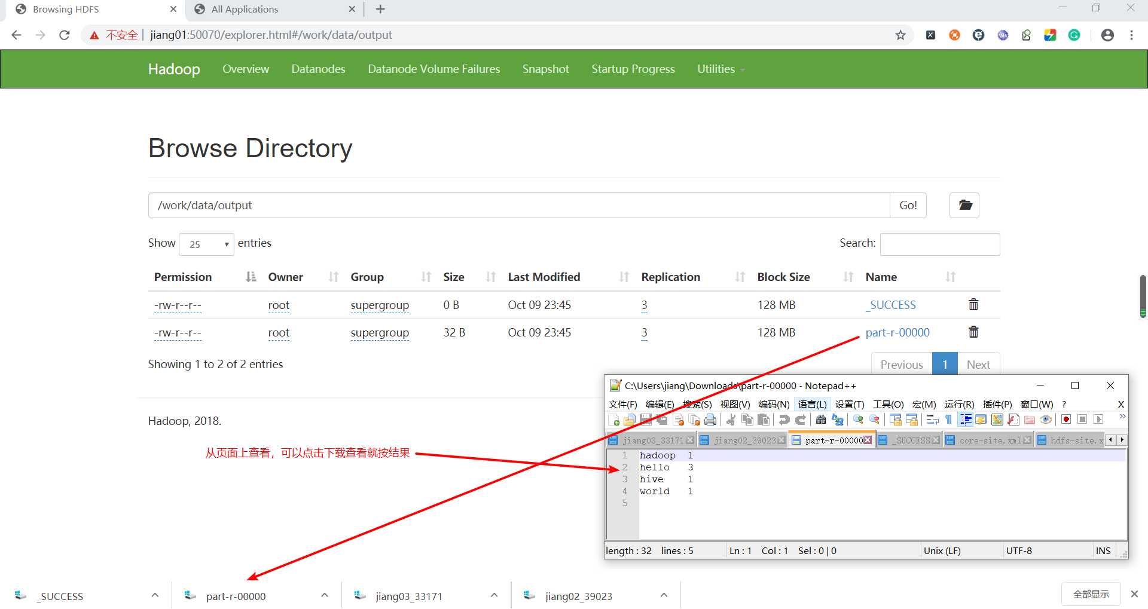Undo the last edit in Notepad++

pos(784,420)
